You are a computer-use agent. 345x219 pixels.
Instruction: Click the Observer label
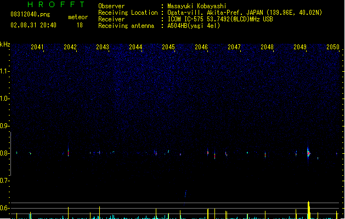(x=111, y=6)
